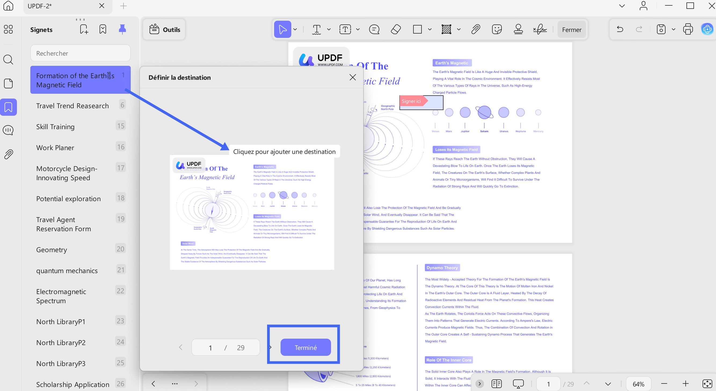Viewport: 716px width, 391px height.
Task: Open the comments panel in left sidebar
Action: point(8,130)
